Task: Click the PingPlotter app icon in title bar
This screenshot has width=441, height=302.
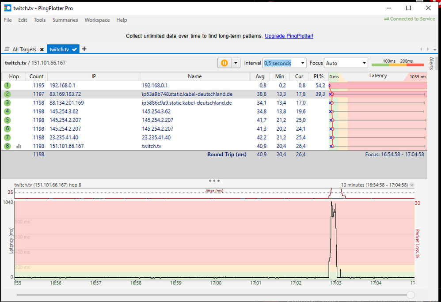Action: pyautogui.click(x=8, y=8)
